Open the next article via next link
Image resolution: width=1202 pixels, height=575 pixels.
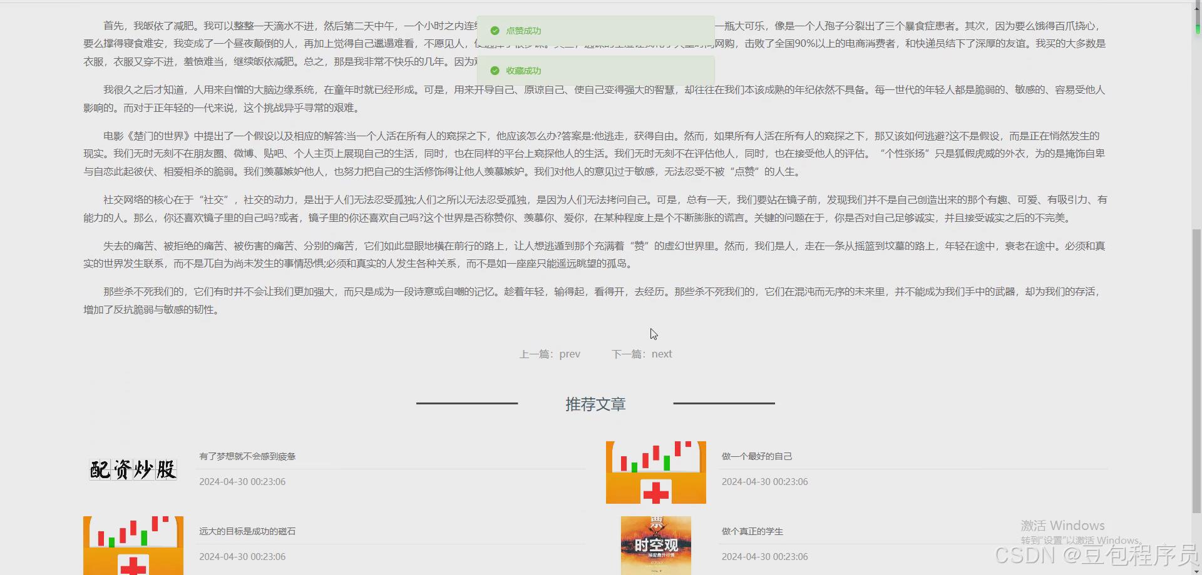coord(661,354)
